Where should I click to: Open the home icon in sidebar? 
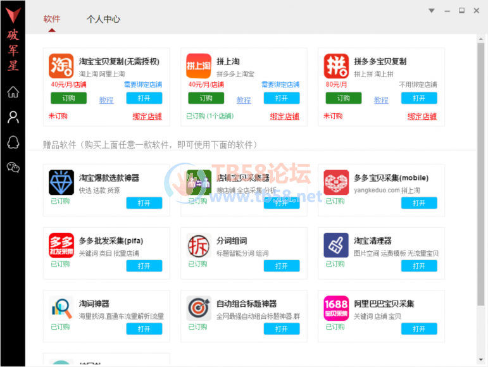coord(13,92)
